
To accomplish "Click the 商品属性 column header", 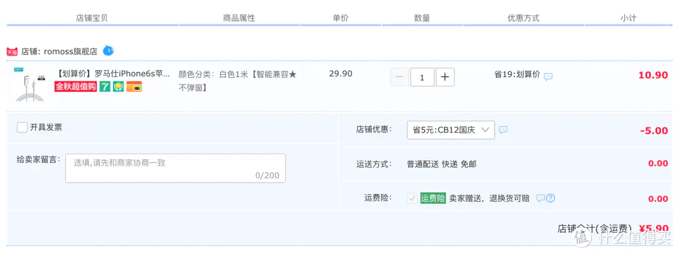I will (x=239, y=18).
